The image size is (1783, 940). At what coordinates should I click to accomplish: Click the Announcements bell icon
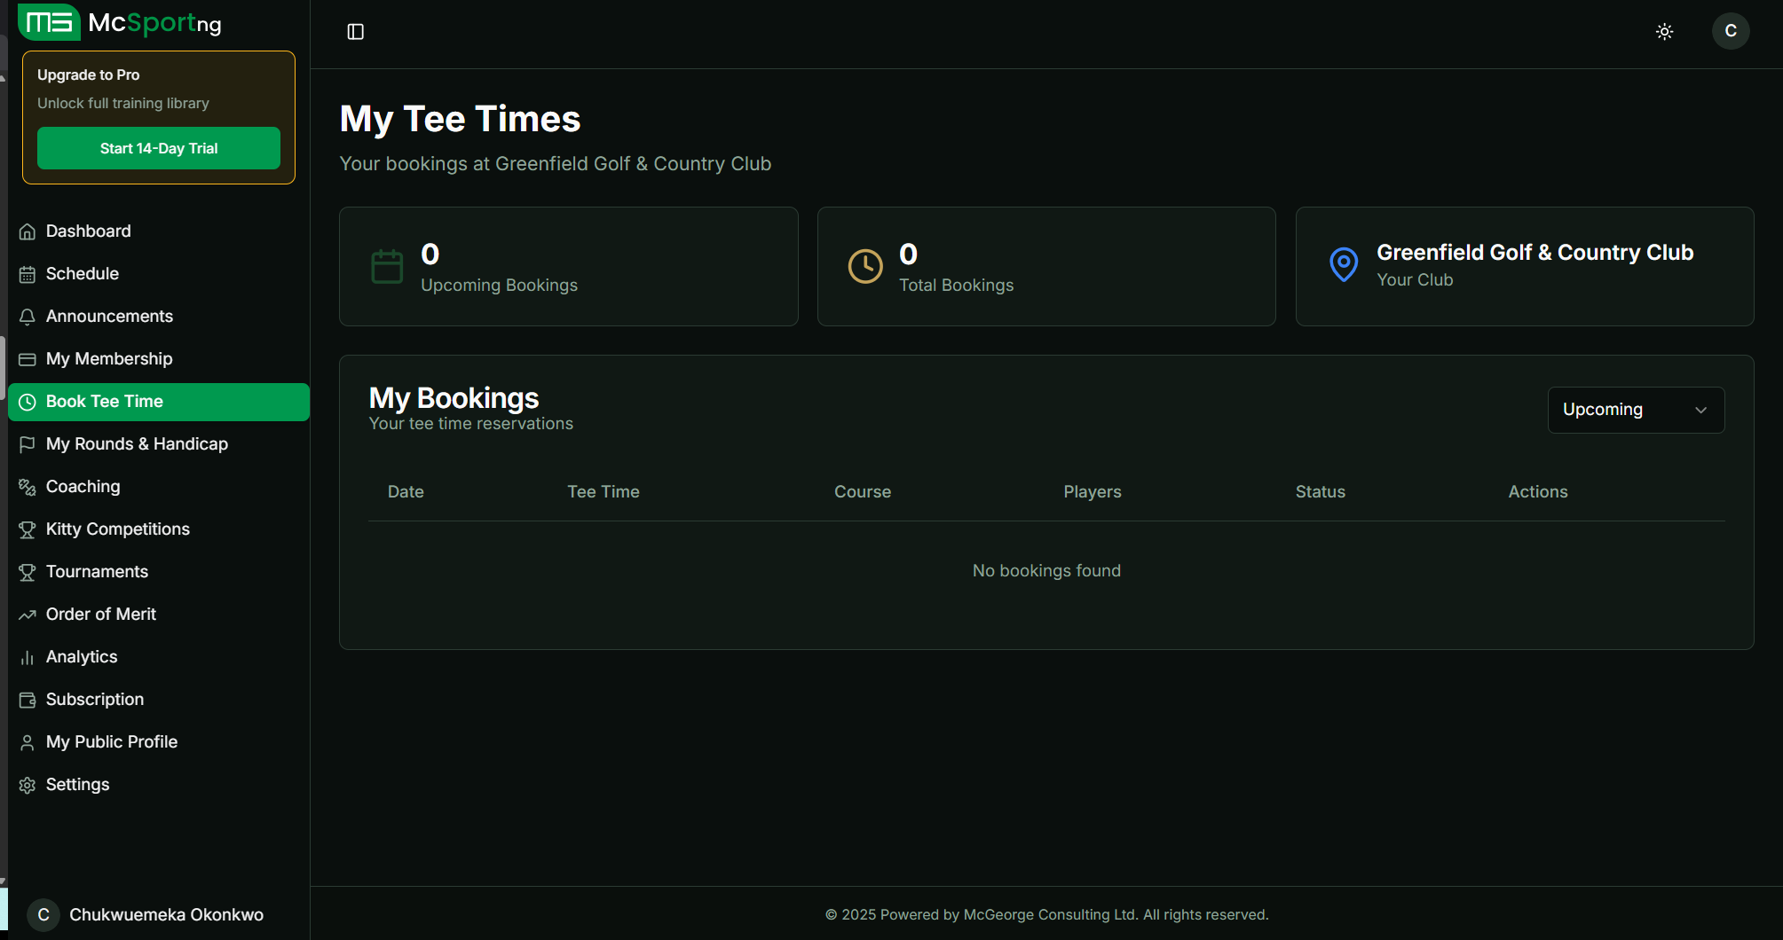point(28,317)
